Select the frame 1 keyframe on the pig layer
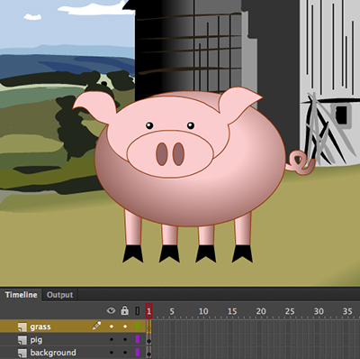 [x=148, y=339]
